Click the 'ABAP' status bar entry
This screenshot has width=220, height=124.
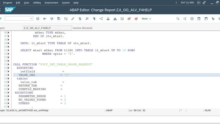(109, 110)
